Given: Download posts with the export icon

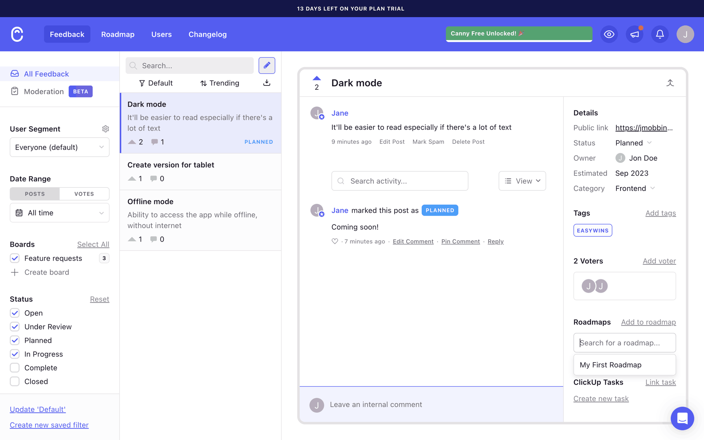Looking at the screenshot, I should [x=267, y=83].
